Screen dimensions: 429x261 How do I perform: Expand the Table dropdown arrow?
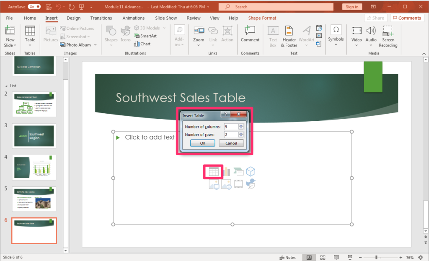[30, 44]
